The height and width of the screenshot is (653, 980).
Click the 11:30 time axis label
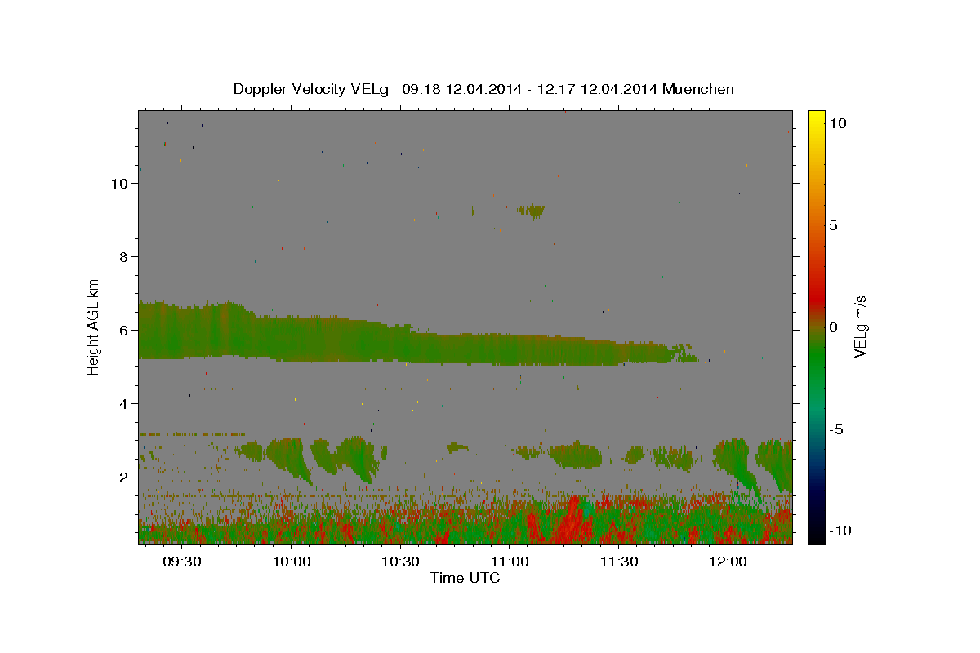(x=618, y=562)
